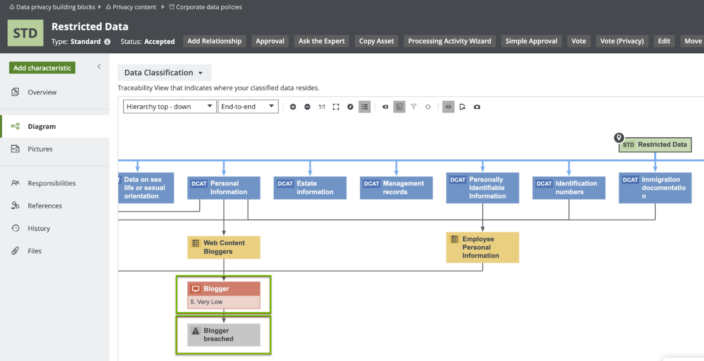The image size is (704, 361).
Task: Zoom in on the diagram
Action: pos(293,107)
